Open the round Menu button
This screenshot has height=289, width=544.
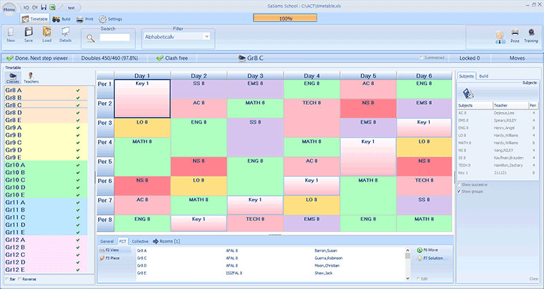point(9,10)
